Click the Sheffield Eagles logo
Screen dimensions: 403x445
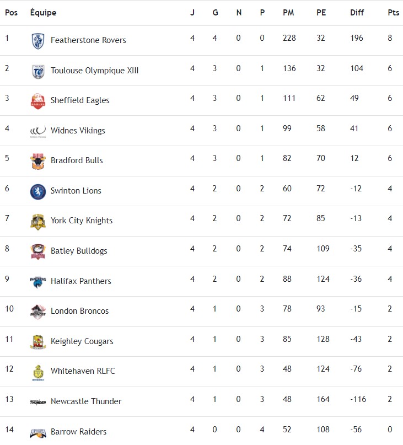[x=38, y=101]
